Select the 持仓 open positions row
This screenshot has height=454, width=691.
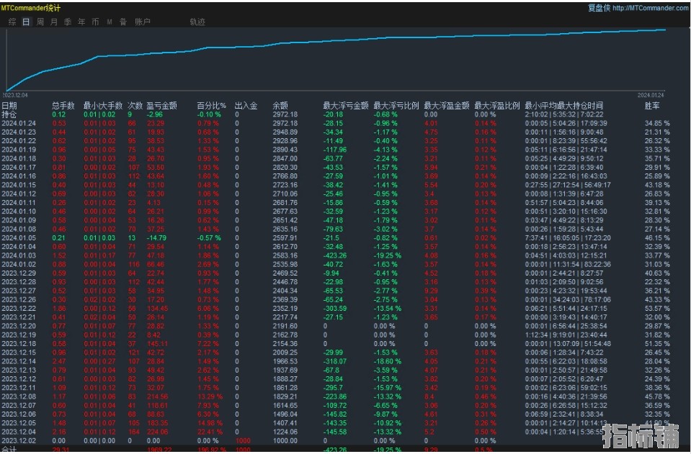click(x=9, y=114)
